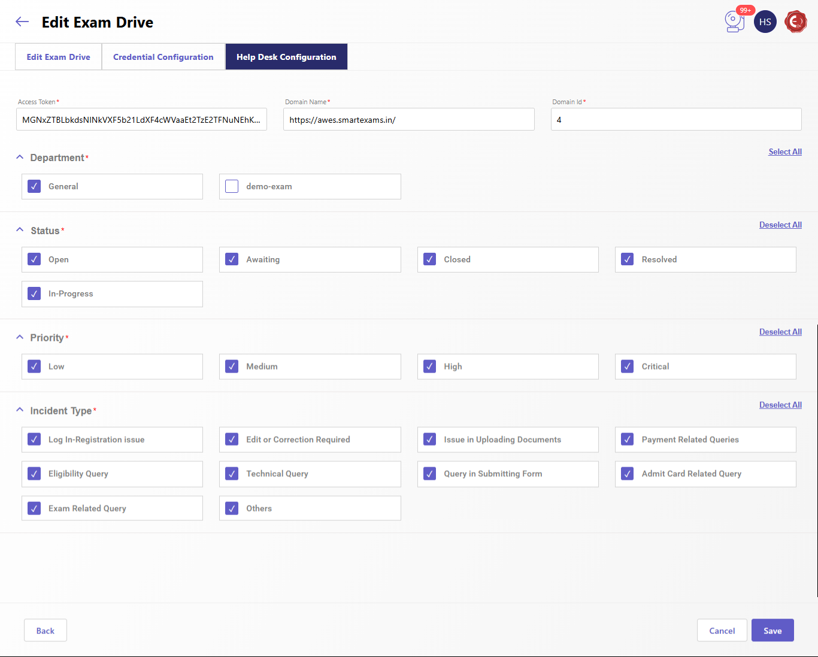Collapse the Incident Type section

[x=20, y=410]
